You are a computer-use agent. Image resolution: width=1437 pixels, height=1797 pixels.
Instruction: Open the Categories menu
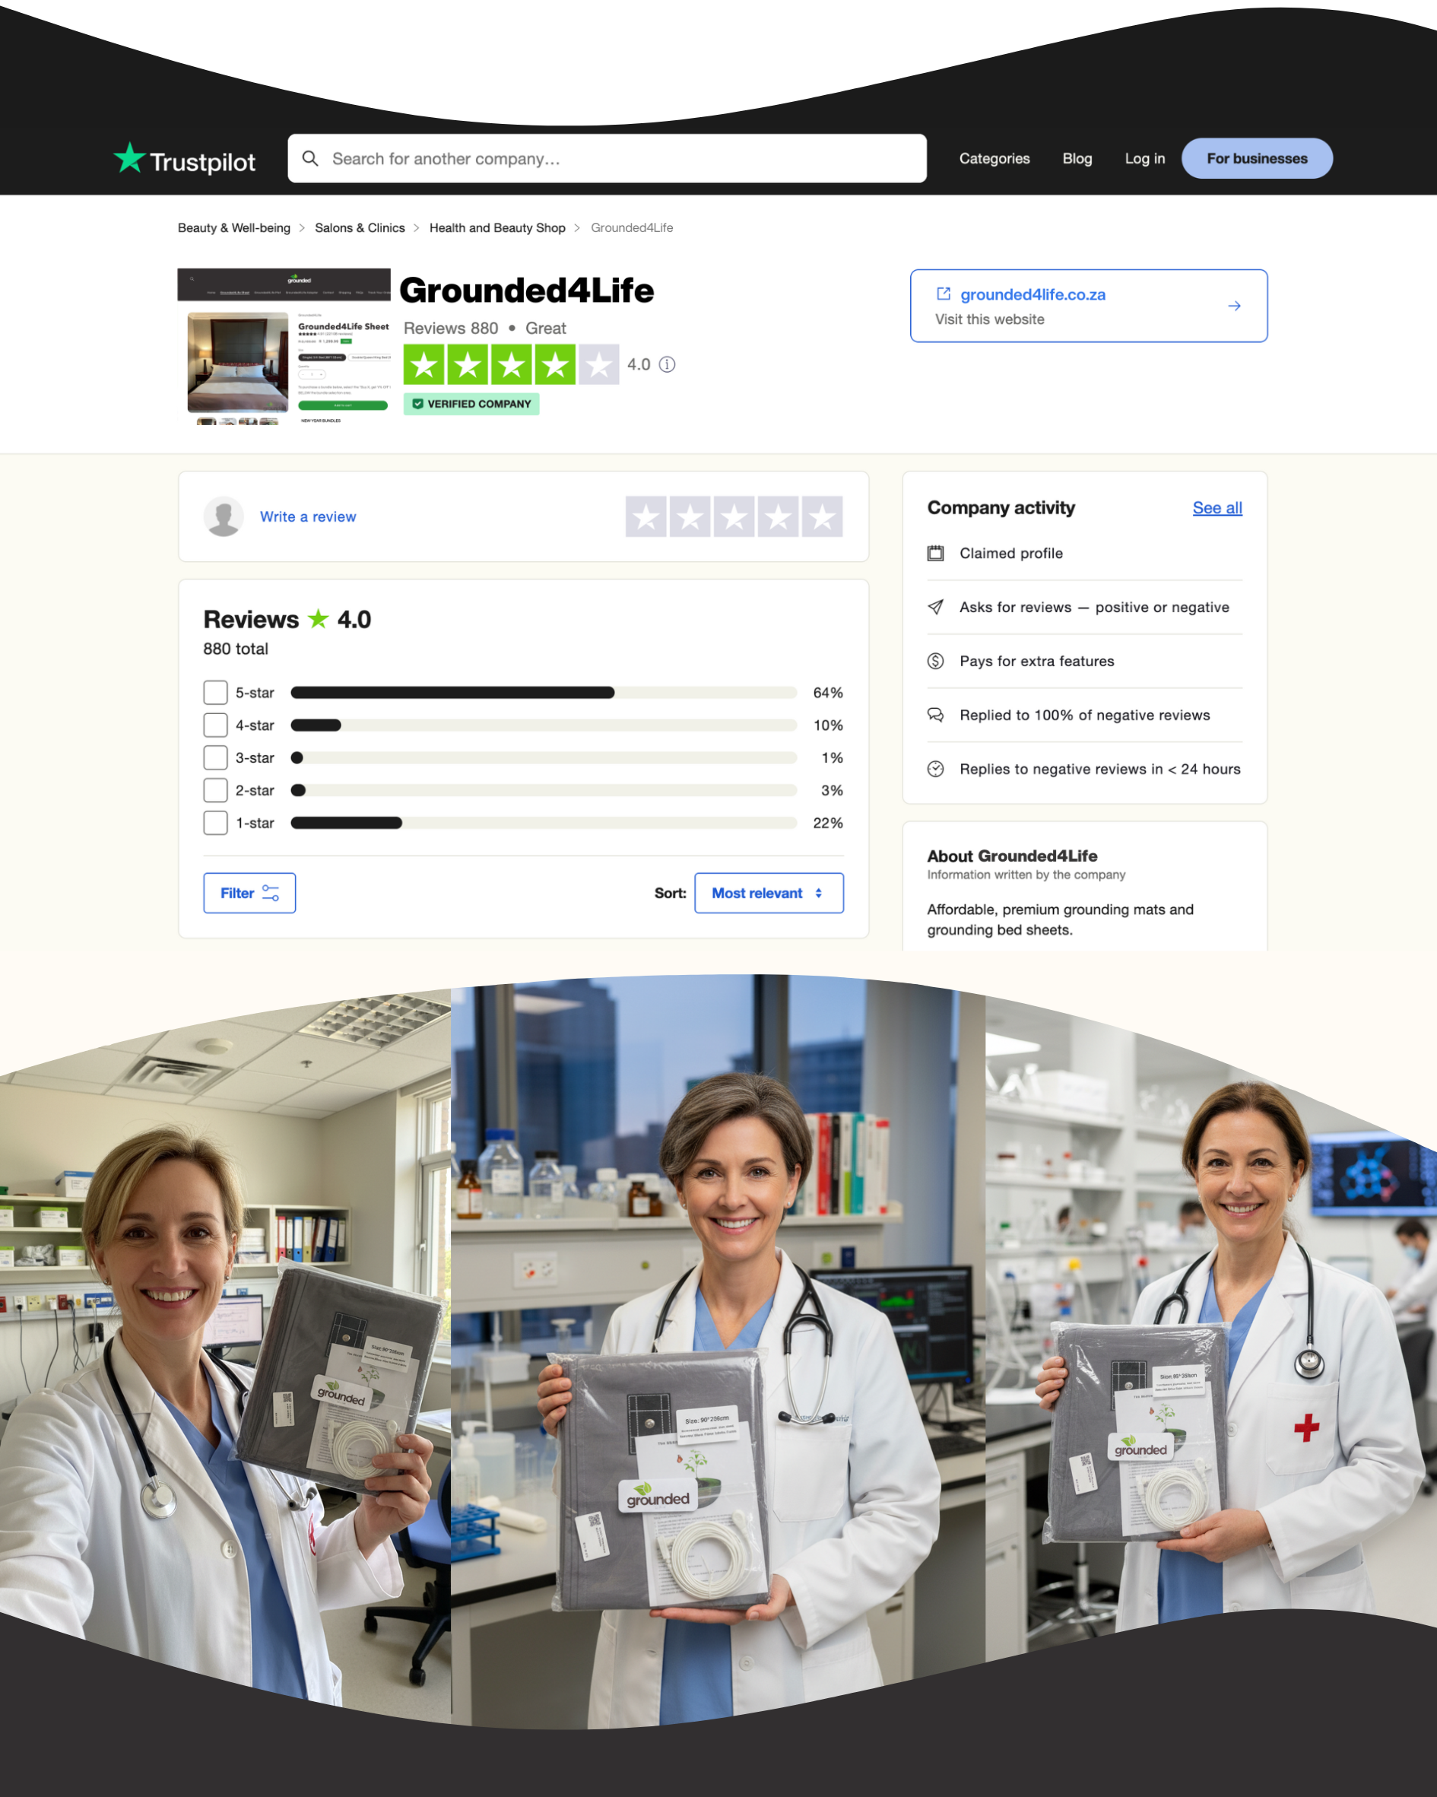point(994,158)
